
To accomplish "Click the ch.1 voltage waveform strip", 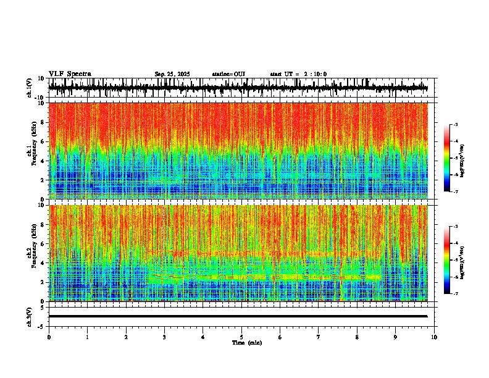I will [x=241, y=88].
